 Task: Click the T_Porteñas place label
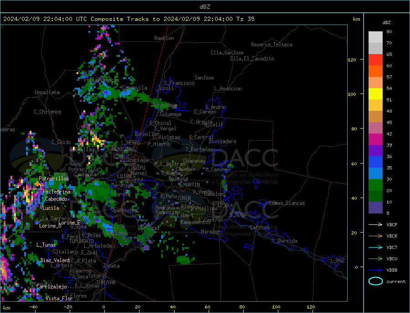point(200,149)
